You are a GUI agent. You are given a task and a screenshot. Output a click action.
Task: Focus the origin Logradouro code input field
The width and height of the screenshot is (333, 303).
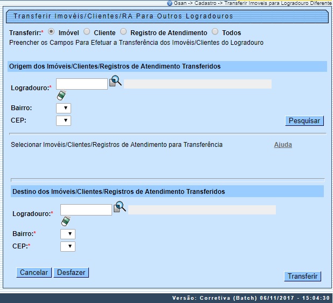coord(82,84)
